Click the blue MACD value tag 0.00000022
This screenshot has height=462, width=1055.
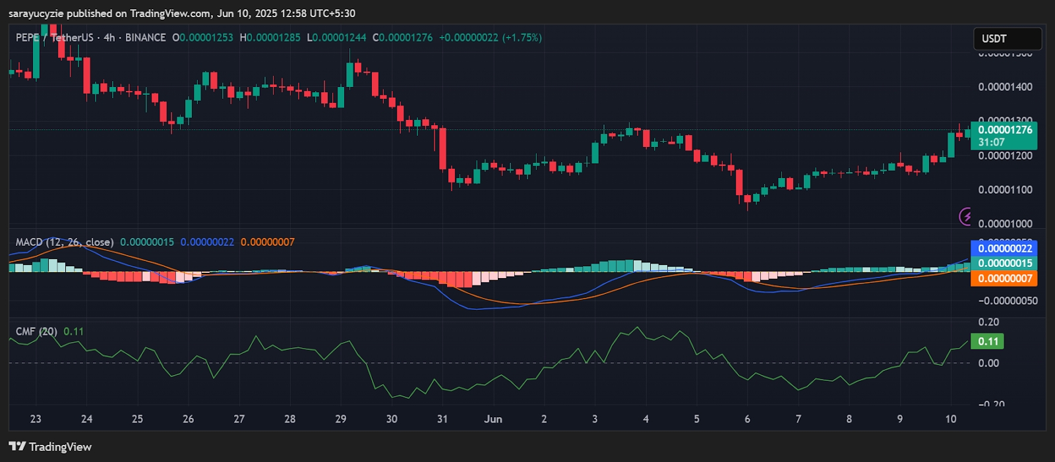pos(1004,248)
